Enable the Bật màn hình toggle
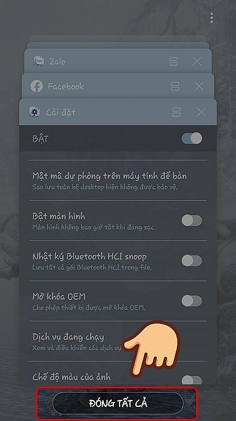The width and height of the screenshot is (236, 421). 191,220
